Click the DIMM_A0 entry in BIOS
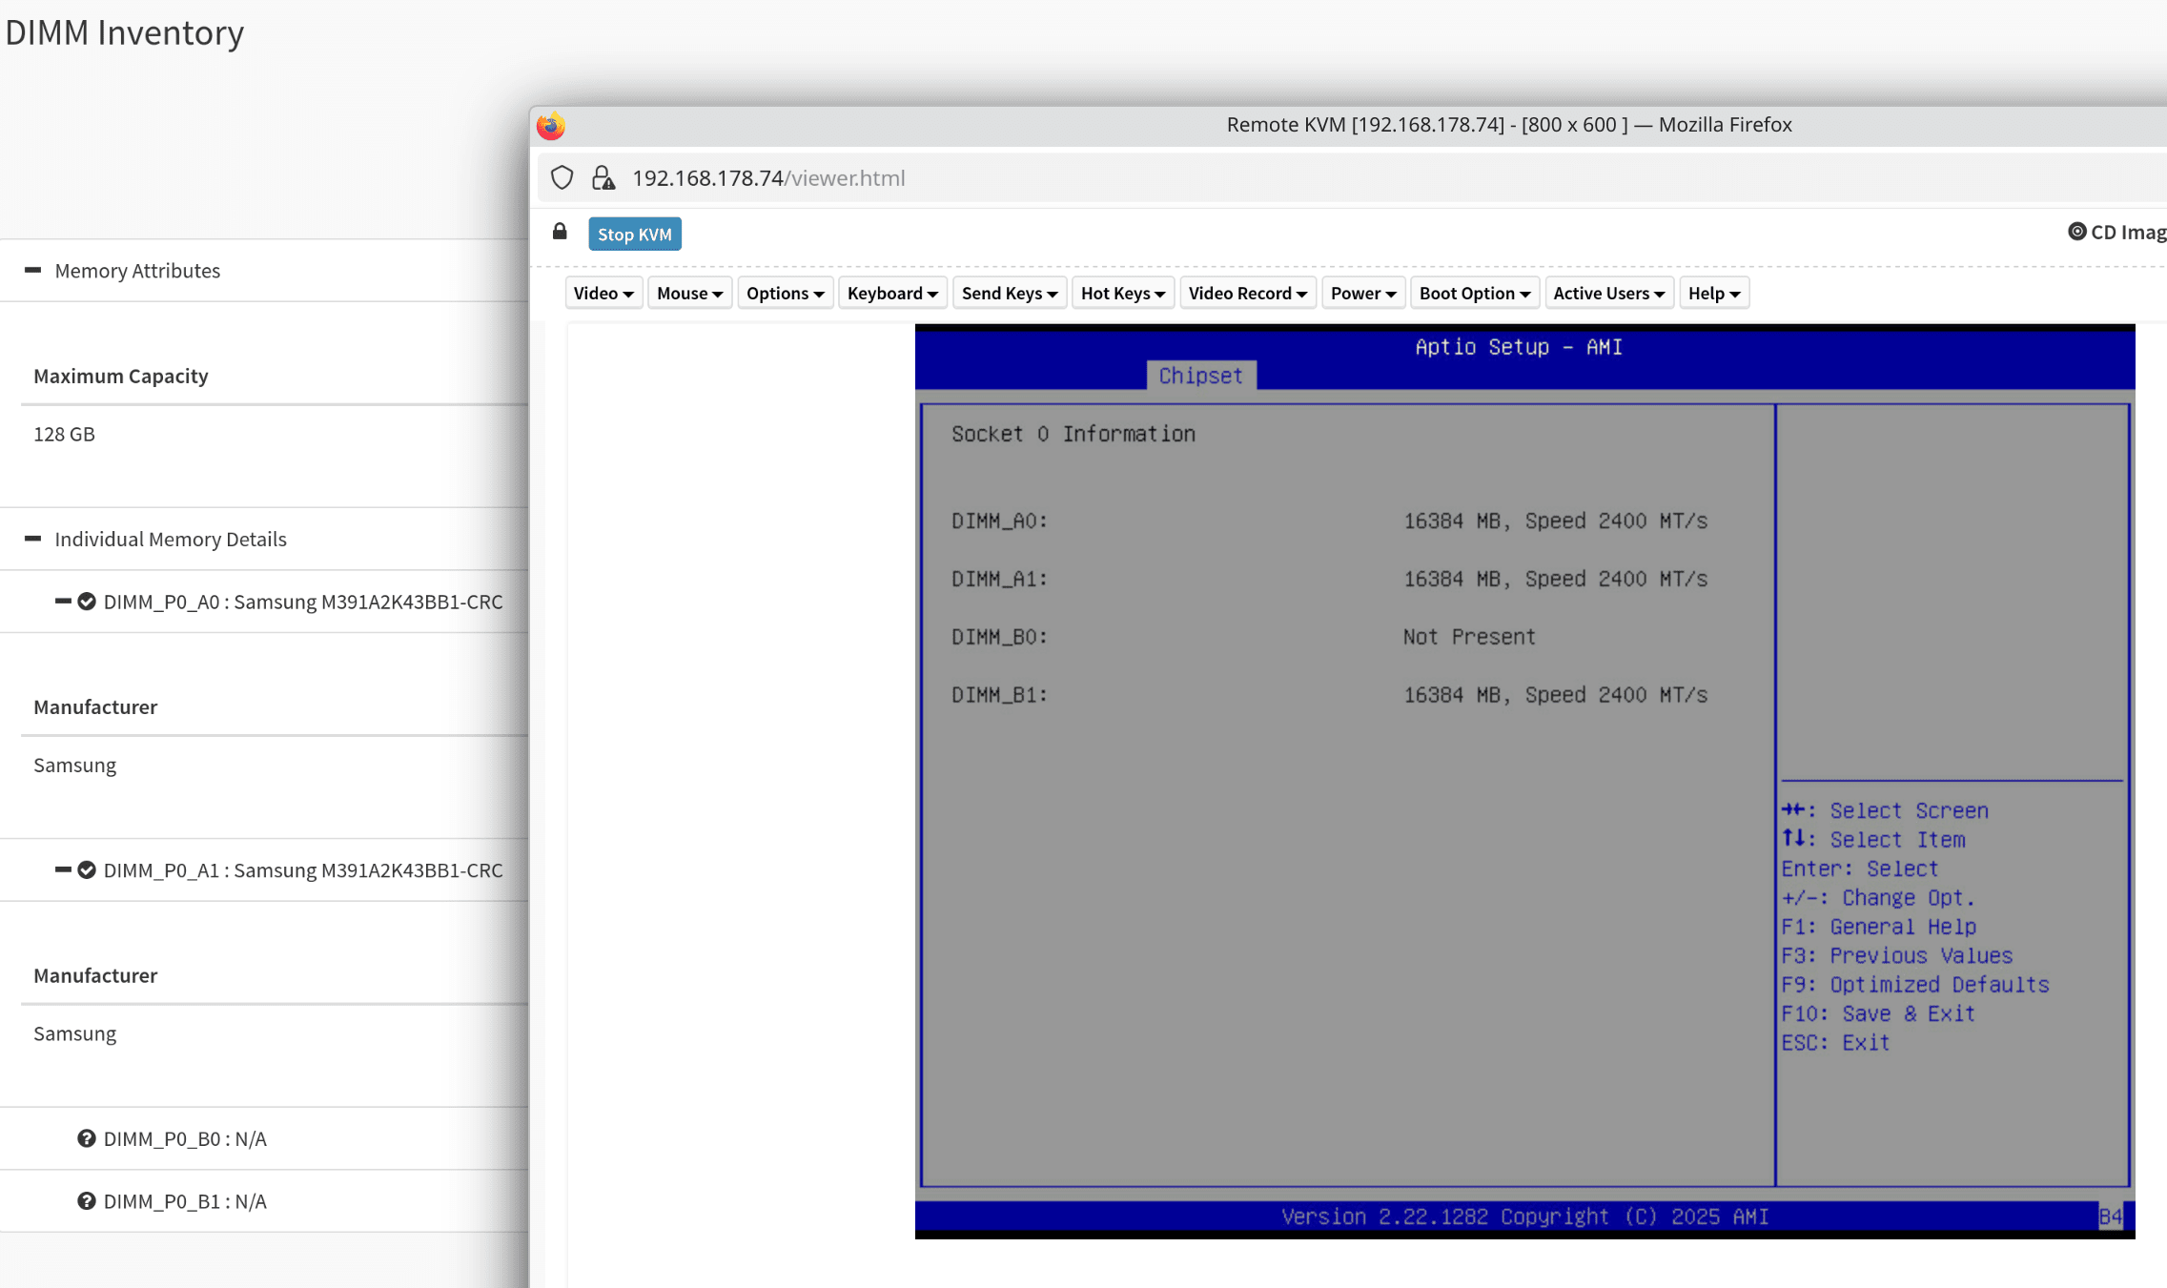Viewport: 2167px width, 1288px height. click(x=1329, y=521)
